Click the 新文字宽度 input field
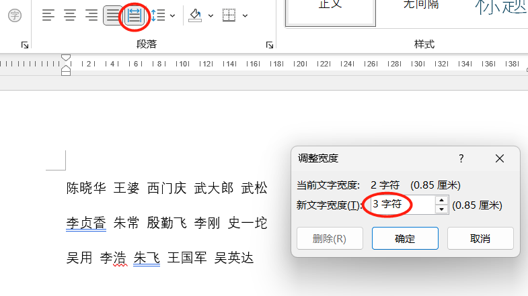Viewport: 528px width, 296px height. tap(403, 205)
